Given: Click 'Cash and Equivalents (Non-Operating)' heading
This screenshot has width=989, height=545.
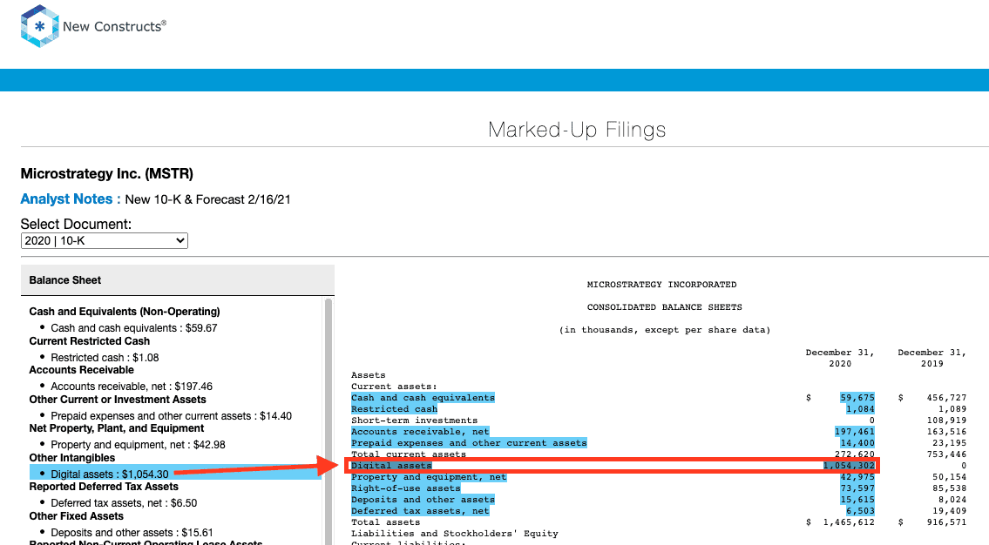Looking at the screenshot, I should [x=125, y=312].
